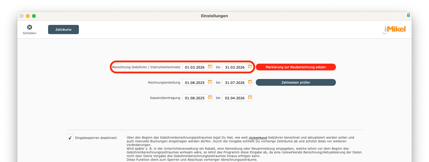This screenshot has height=162, width=429.
Task: Click the Eingabesperren deaktiviert label text
Action: click(x=96, y=138)
